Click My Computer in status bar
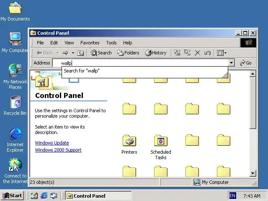Screen dimensions: 268x201 [211, 182]
